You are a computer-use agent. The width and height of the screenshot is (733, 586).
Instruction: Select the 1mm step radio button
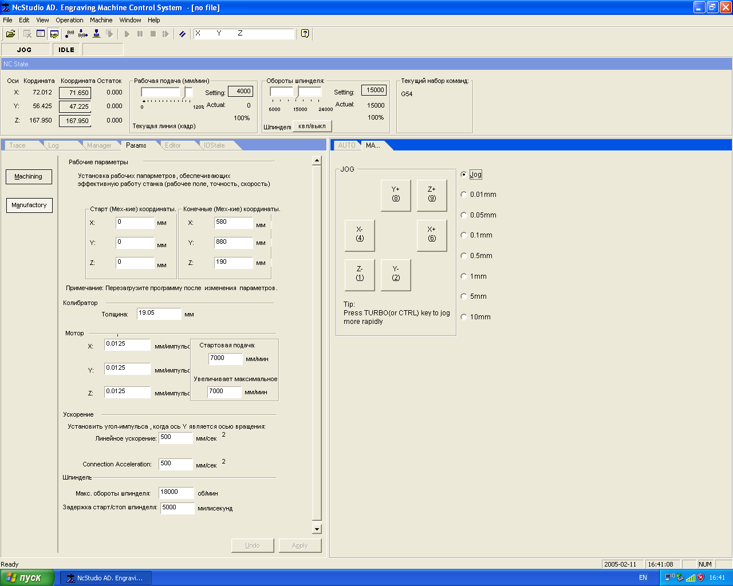(464, 276)
